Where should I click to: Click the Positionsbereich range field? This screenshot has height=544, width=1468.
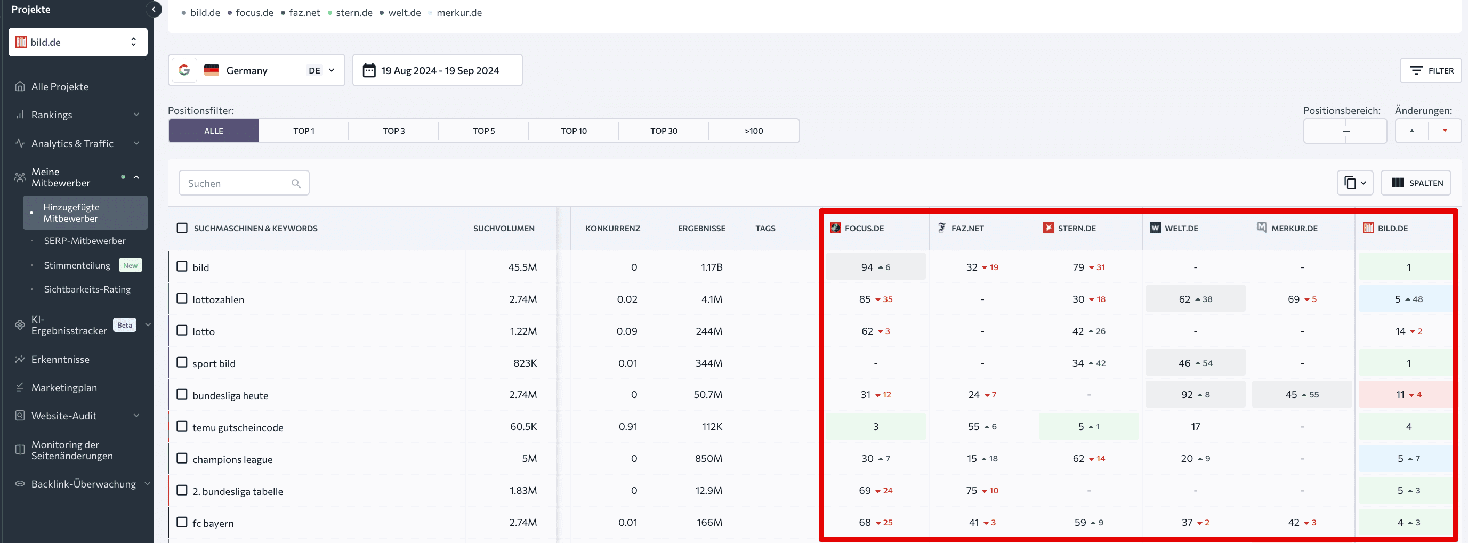(x=1345, y=131)
